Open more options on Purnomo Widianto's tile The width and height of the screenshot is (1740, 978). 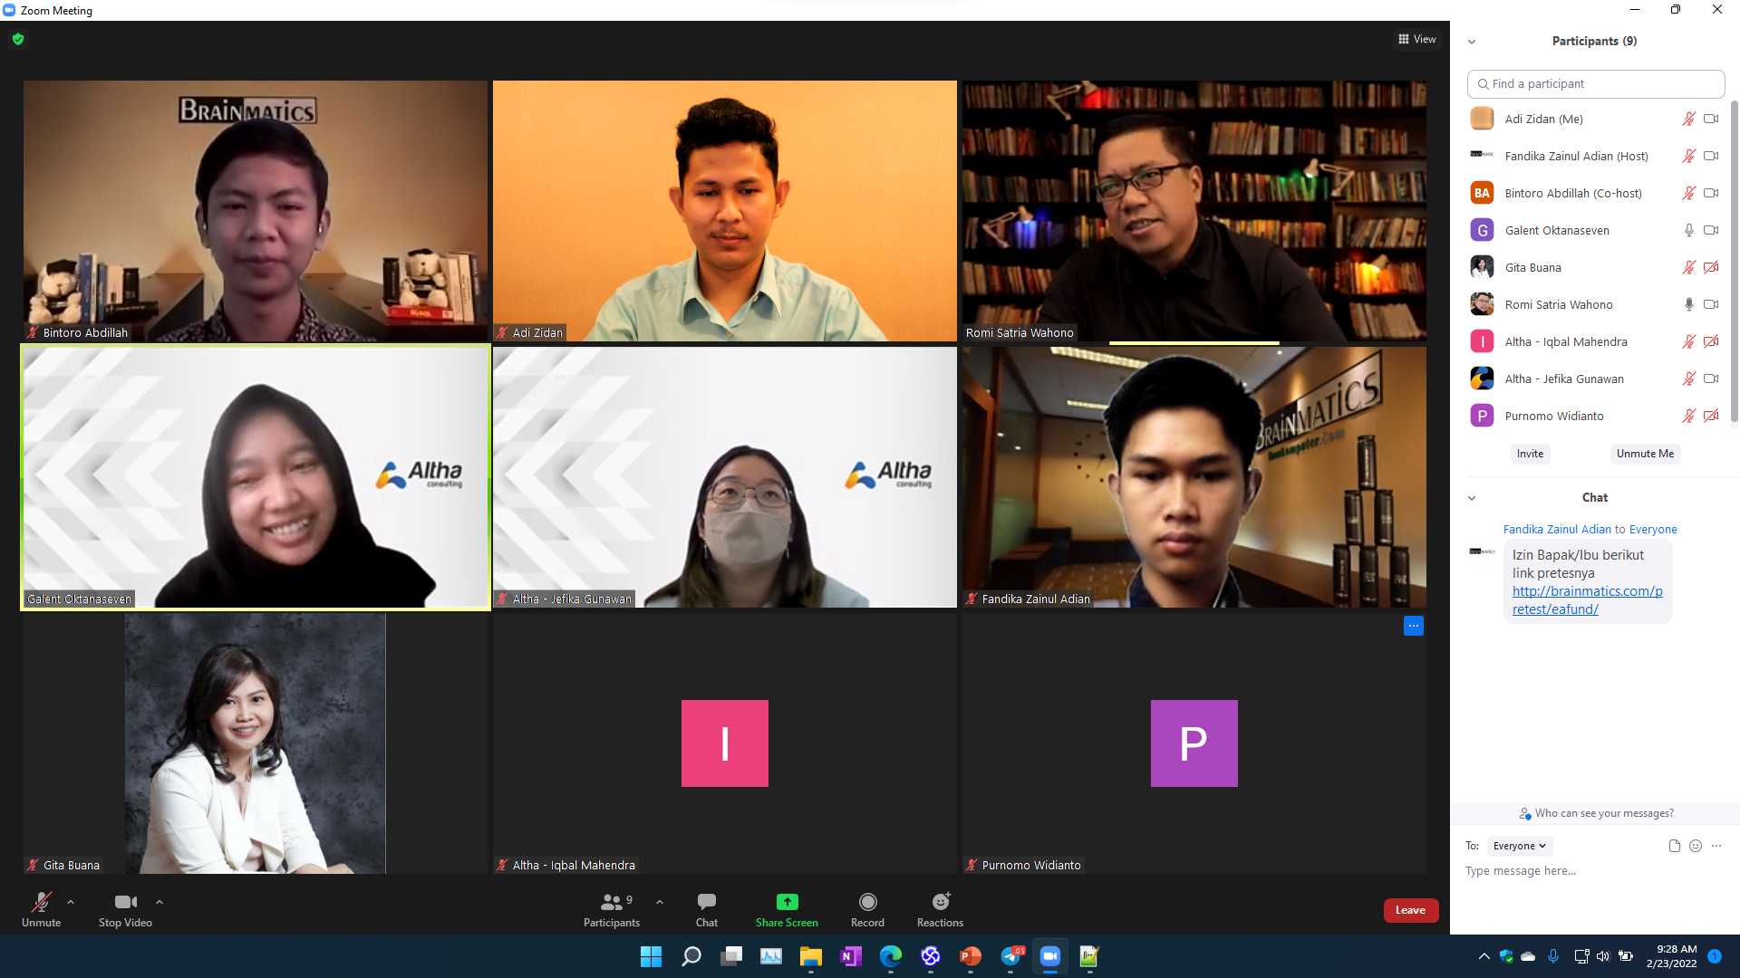point(1413,626)
